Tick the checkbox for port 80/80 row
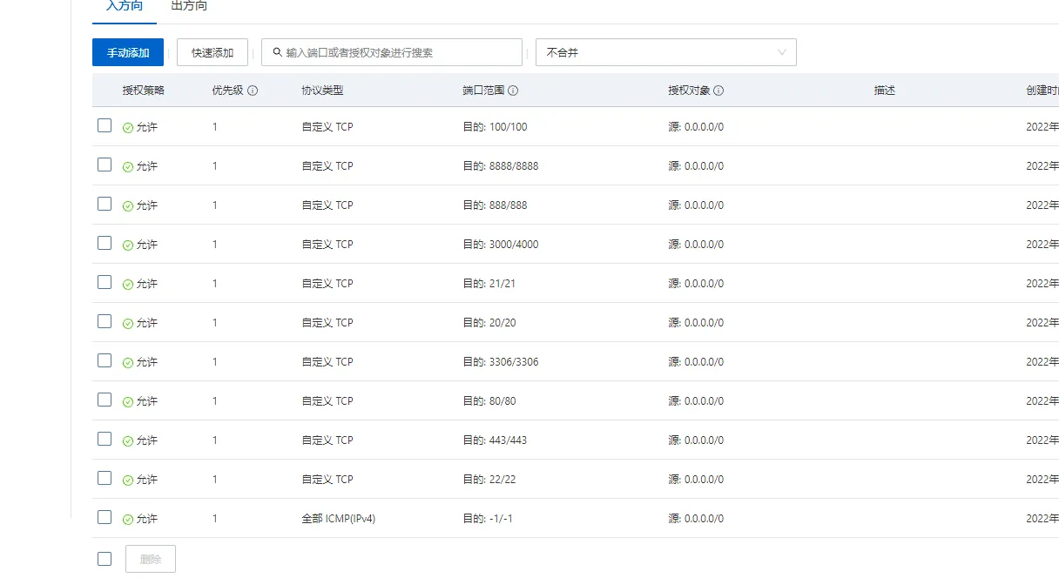The width and height of the screenshot is (1059, 578). [x=105, y=400]
